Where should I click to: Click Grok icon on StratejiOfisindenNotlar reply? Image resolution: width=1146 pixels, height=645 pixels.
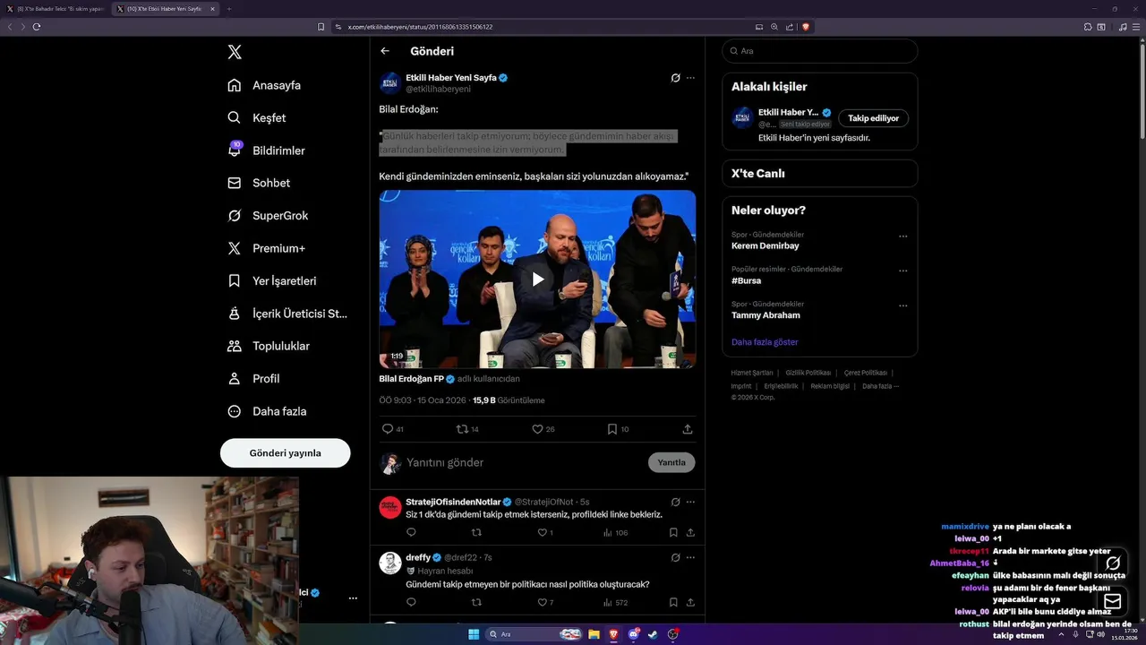point(676,502)
